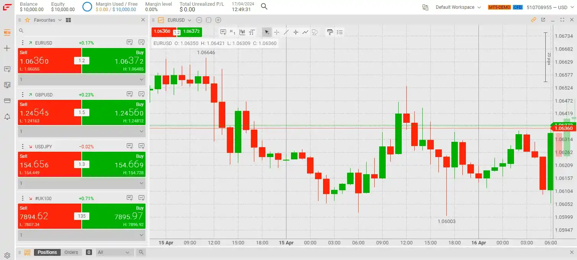
Task: Open the text annotation tool
Action: click(252, 32)
